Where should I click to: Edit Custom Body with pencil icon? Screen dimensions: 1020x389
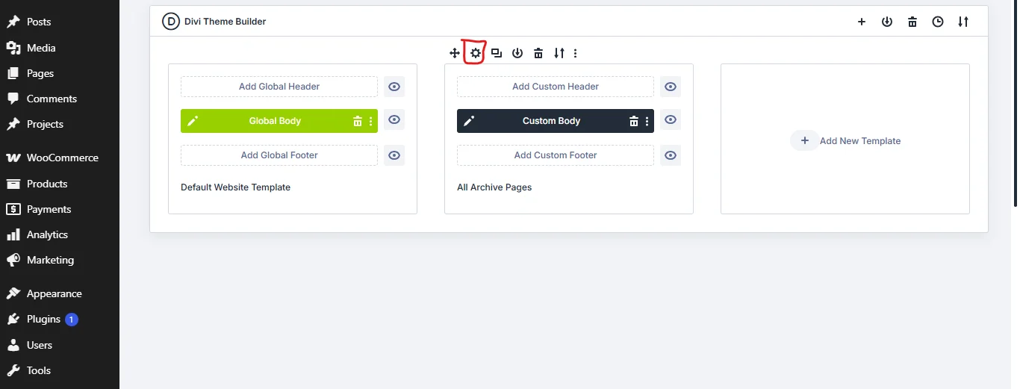tap(469, 121)
